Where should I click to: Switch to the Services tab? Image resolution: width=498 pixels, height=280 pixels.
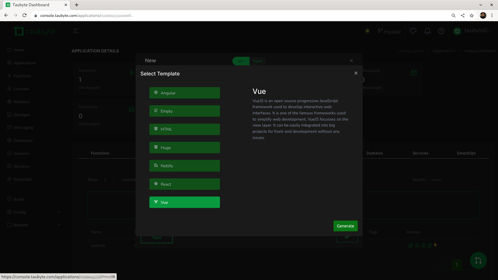420,153
